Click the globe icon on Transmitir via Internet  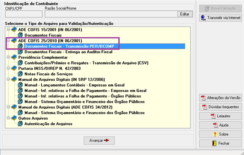[203, 18]
